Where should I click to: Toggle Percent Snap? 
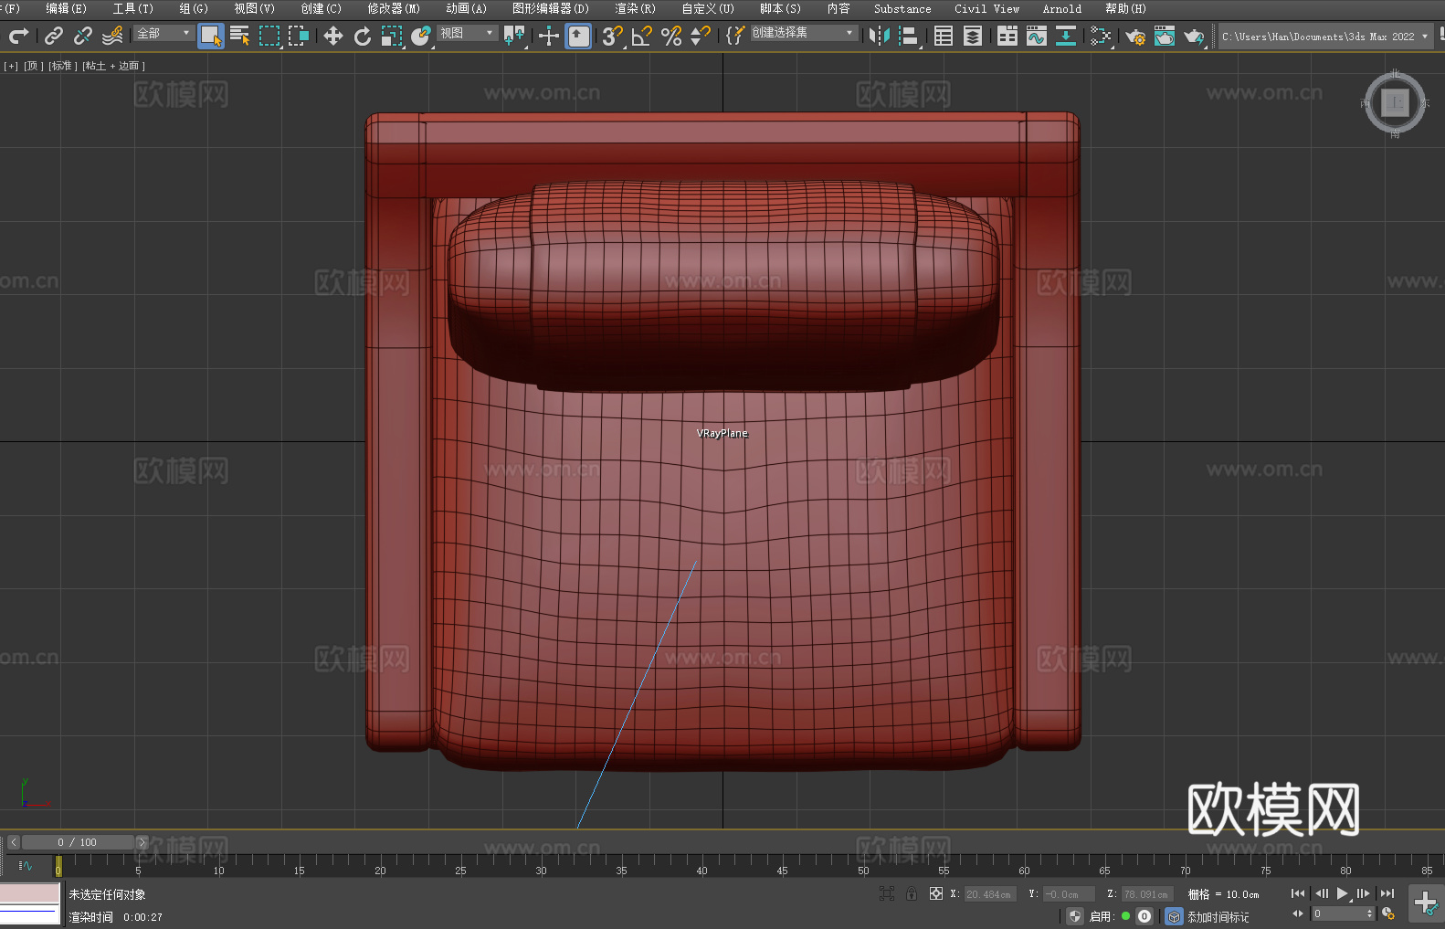(x=671, y=36)
